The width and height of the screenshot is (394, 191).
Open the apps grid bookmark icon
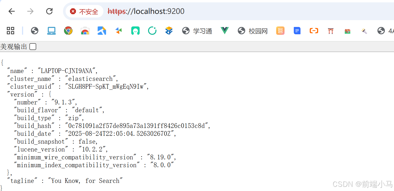pos(10,31)
